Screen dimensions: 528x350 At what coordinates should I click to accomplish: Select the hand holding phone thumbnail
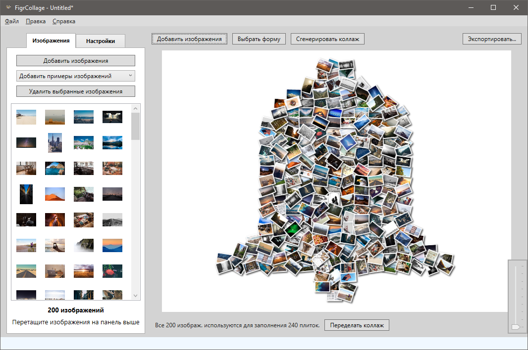(x=54, y=245)
